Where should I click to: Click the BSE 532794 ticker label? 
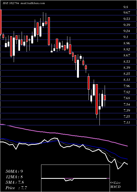11,3
